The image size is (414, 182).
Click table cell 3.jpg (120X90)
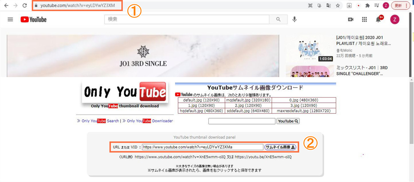(x=304, y=105)
